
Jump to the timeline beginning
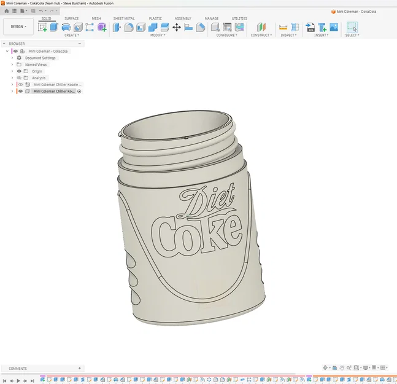4,381
